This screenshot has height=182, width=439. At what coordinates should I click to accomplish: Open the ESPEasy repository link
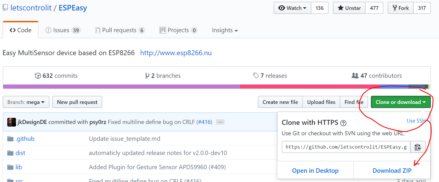point(73,8)
